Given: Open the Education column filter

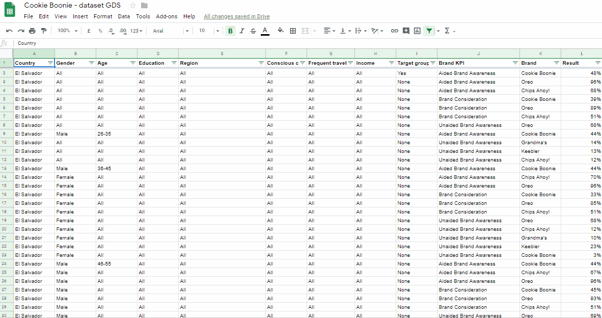Looking at the screenshot, I should point(174,63).
